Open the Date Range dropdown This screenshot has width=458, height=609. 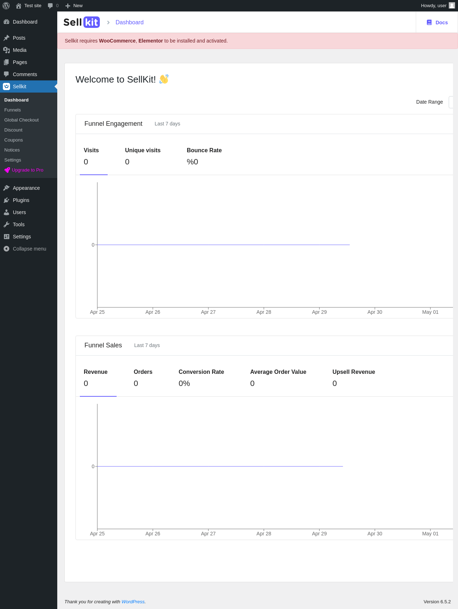(451, 102)
